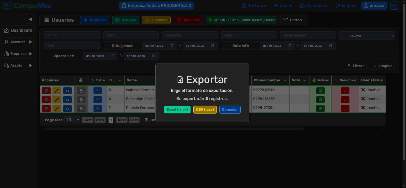This screenshot has width=406, height=188.
Task: Open the Page Size dropdown
Action: 72,120
